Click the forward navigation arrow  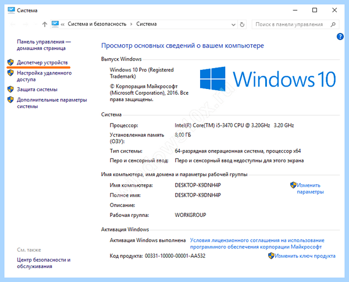pos(26,24)
